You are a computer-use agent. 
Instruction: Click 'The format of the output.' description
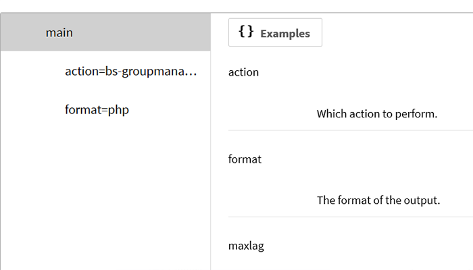click(x=378, y=200)
